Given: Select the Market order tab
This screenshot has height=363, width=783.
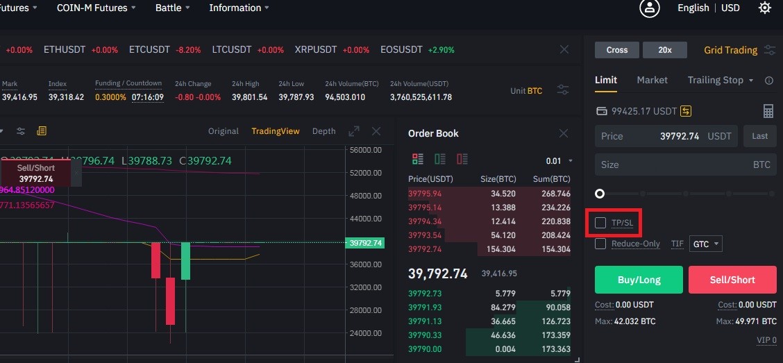Looking at the screenshot, I should point(652,80).
